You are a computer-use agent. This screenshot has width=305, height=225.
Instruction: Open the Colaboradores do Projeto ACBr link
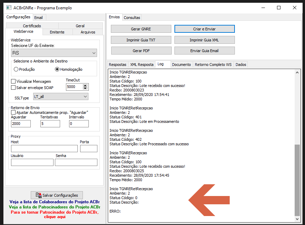tap(55, 202)
